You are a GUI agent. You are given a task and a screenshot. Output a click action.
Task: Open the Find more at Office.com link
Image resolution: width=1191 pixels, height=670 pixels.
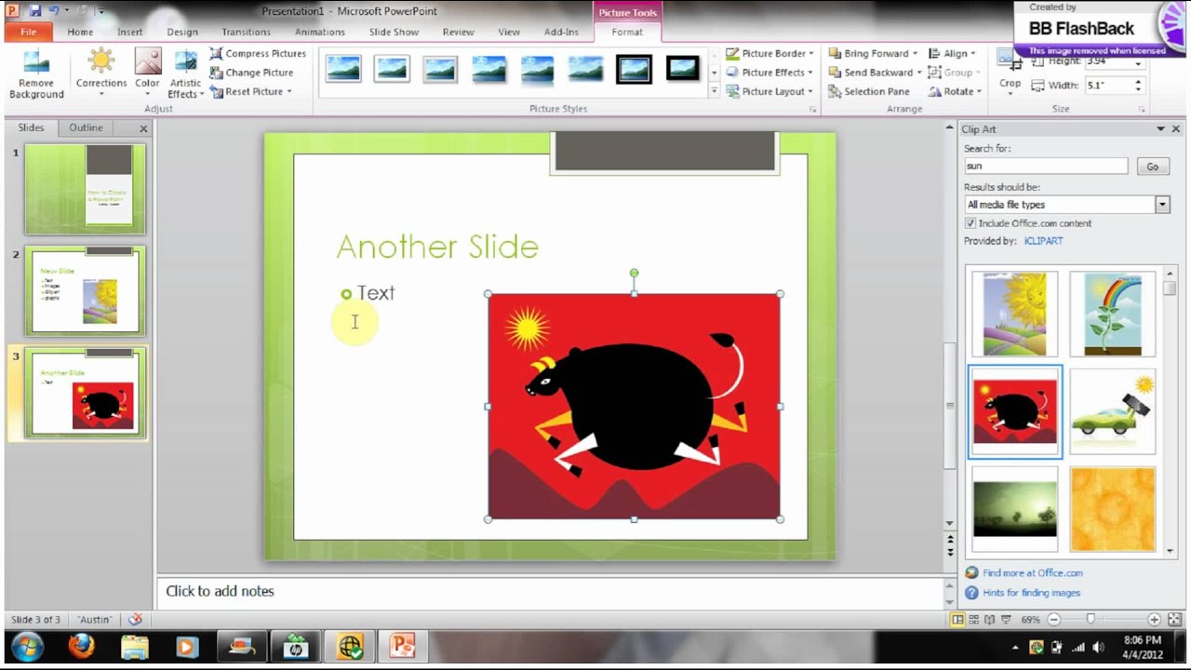(x=1032, y=573)
